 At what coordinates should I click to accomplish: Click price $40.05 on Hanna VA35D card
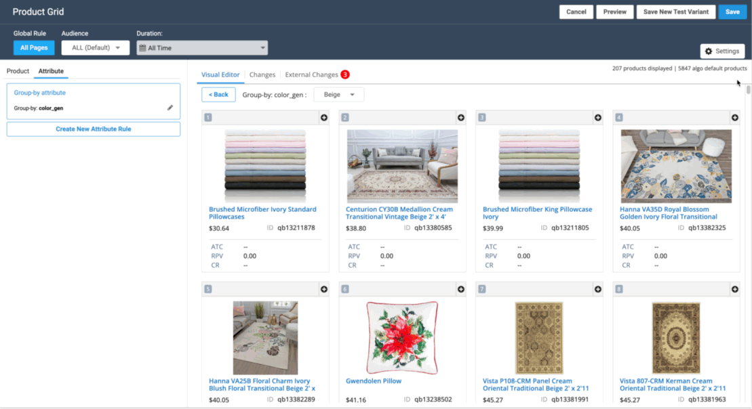tap(630, 228)
